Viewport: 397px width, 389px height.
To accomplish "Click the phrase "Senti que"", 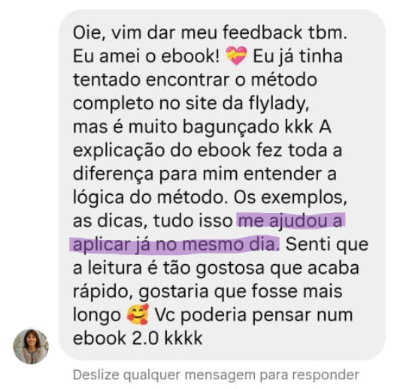I will [327, 245].
